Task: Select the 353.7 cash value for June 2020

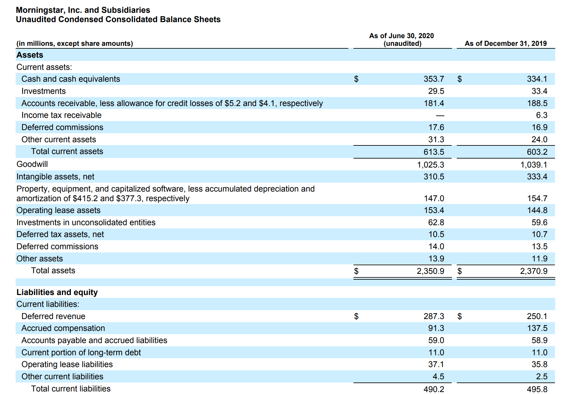Action: [x=433, y=79]
